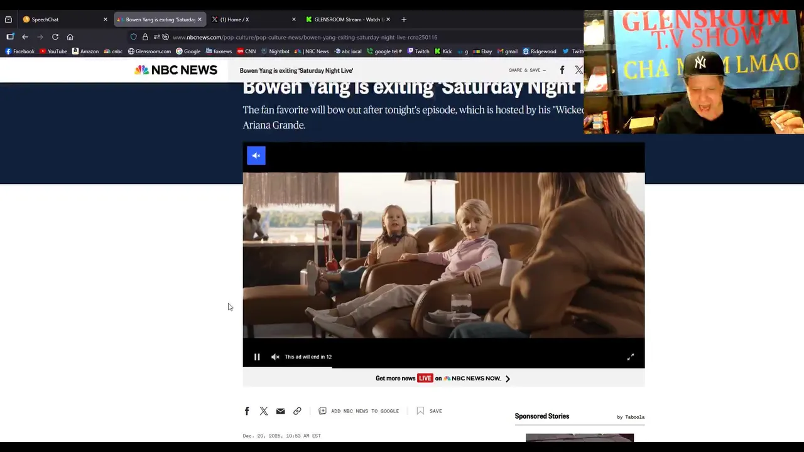
Task: Share on Facebook from the sticky header
Action: [562, 70]
